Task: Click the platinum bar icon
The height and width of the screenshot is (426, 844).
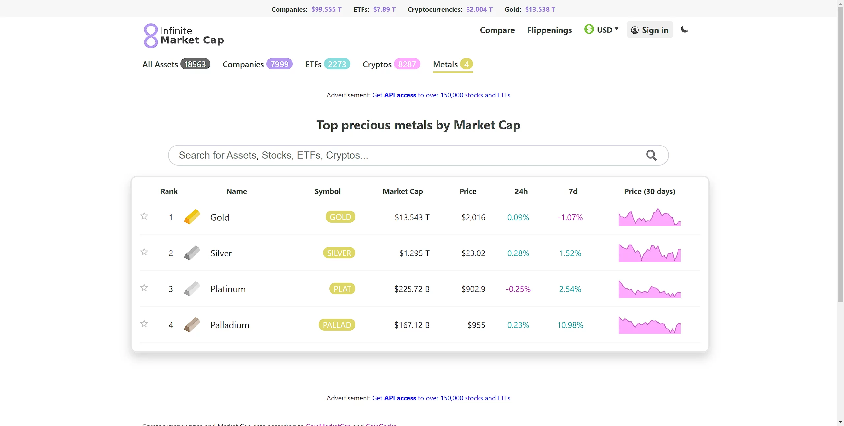Action: click(x=192, y=289)
